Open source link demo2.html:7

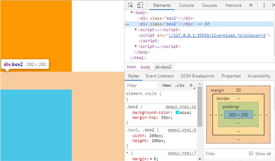pyautogui.click(x=182, y=153)
